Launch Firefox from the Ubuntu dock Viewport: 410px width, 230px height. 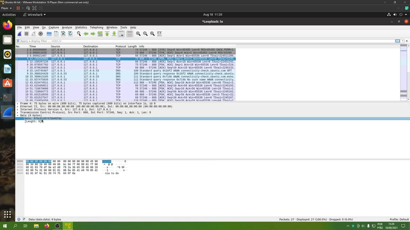click(x=7, y=25)
